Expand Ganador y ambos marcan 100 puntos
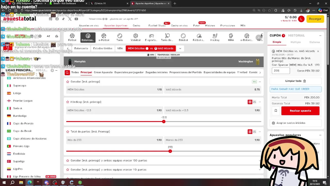 260,161
